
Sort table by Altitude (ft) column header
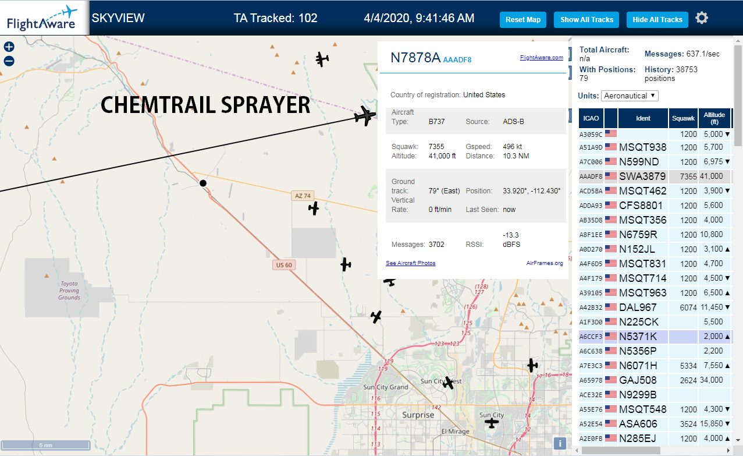point(714,118)
